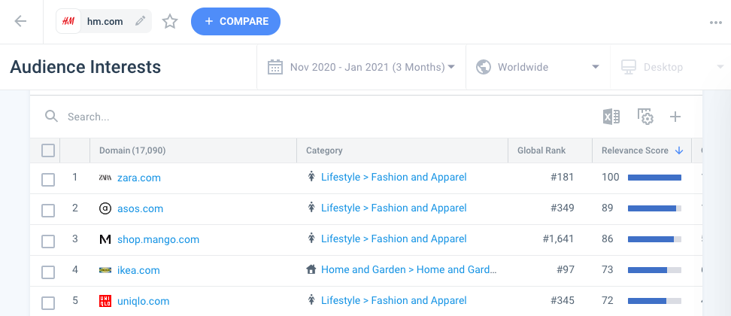The height and width of the screenshot is (316, 731).
Task: Open table column settings
Action: pos(645,117)
